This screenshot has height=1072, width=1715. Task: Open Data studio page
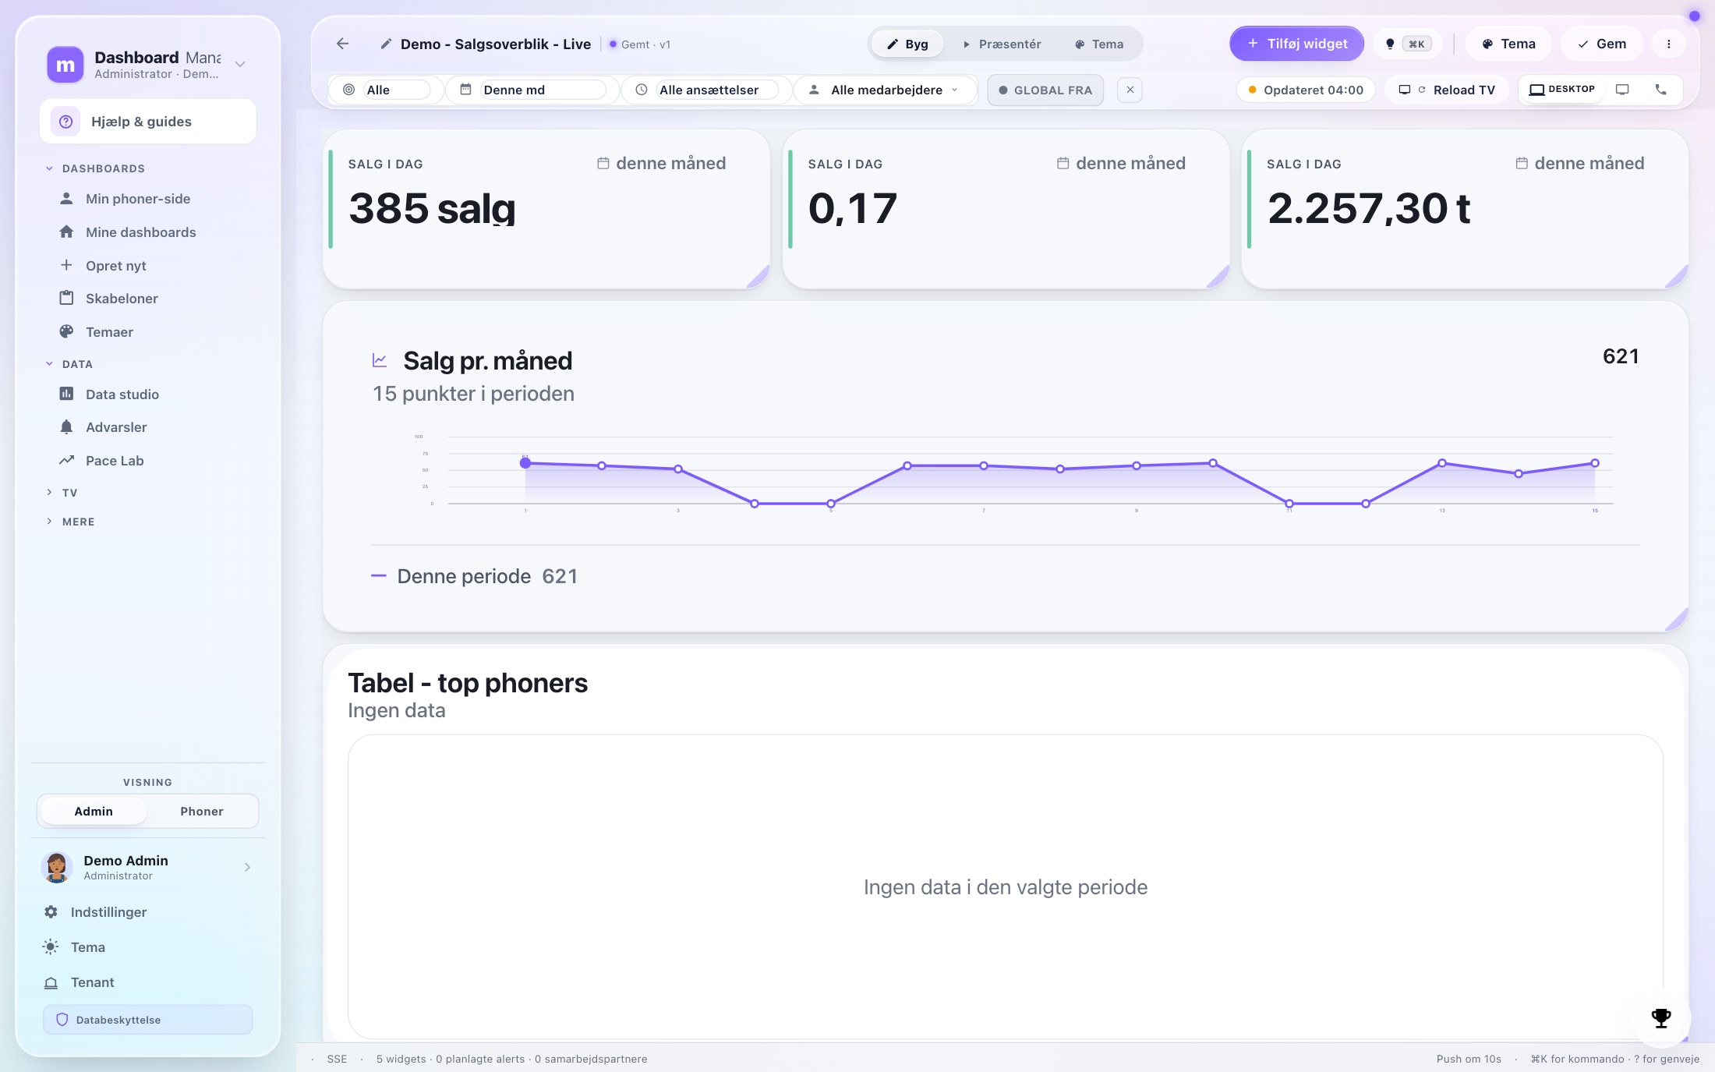pos(122,394)
